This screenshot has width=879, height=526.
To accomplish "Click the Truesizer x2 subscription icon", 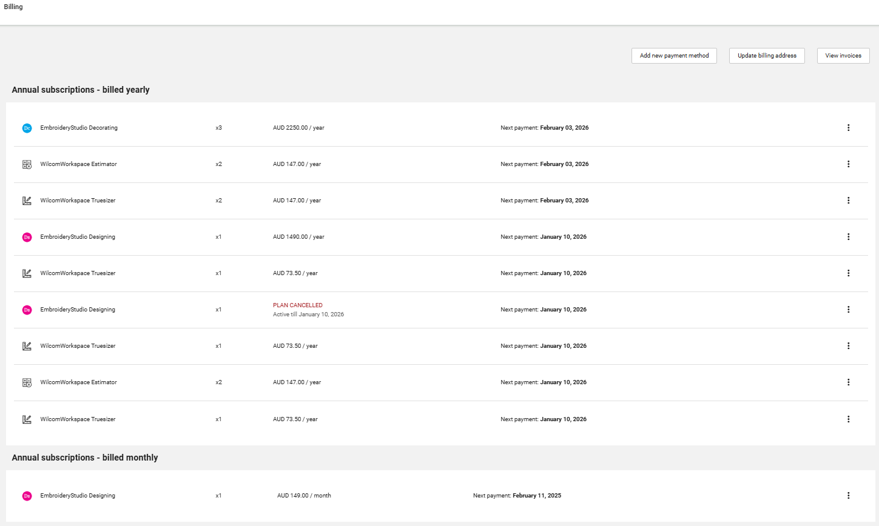I will pyautogui.click(x=27, y=201).
